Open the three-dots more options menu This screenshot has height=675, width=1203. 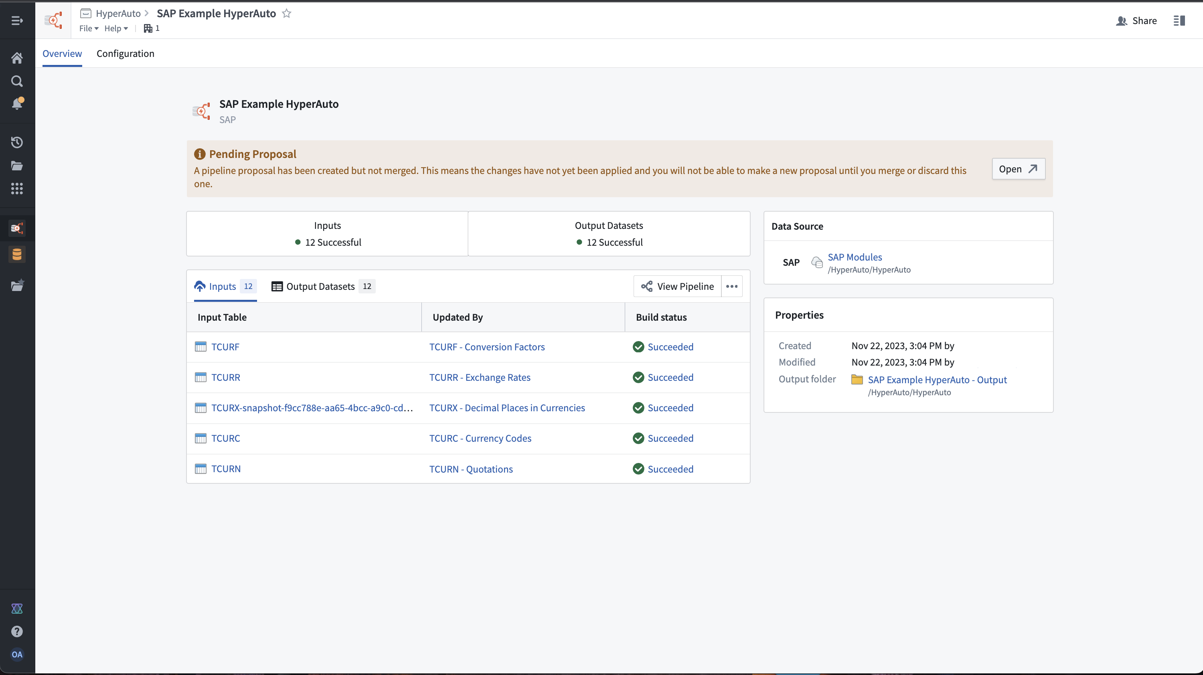pos(732,286)
